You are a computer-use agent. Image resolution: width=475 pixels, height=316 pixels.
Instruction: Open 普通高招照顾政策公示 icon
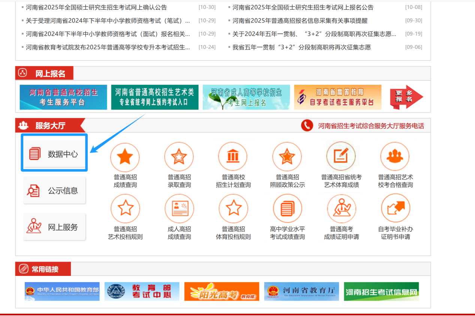tap(287, 157)
